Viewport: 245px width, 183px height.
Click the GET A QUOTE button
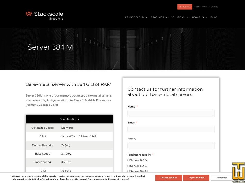[x=185, y=7]
